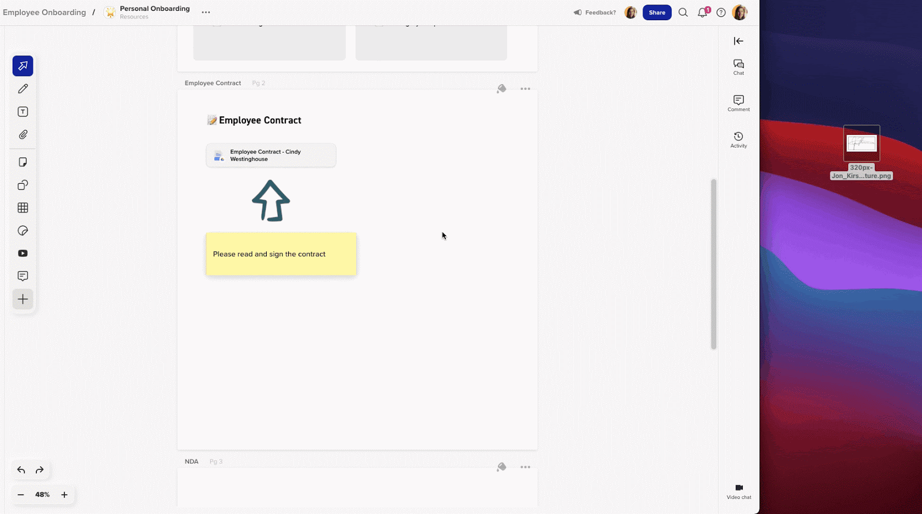Open Employee Contract - Cindy Westinghouse document
This screenshot has width=922, height=514.
(x=271, y=156)
